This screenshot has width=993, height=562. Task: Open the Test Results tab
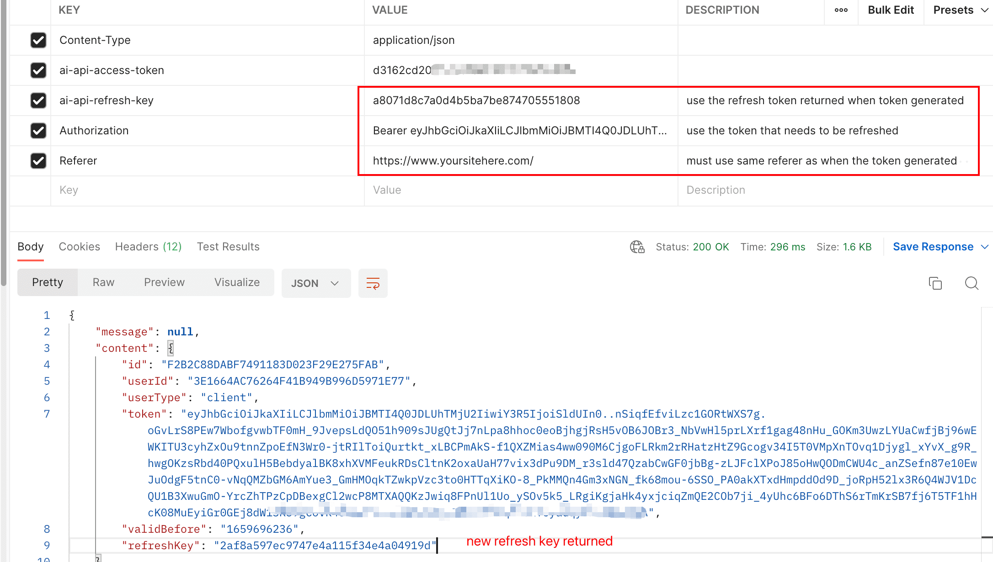[228, 247]
